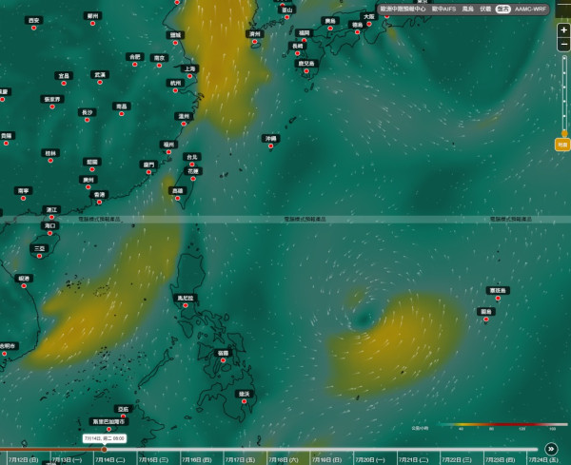Zoom out the map with minus button
The width and height of the screenshot is (571, 465).
click(563, 45)
